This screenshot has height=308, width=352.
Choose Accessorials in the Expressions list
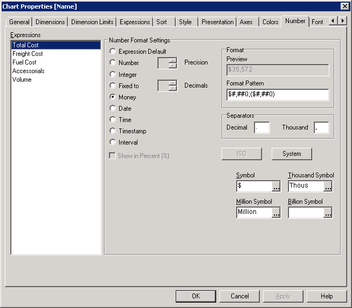[56, 71]
